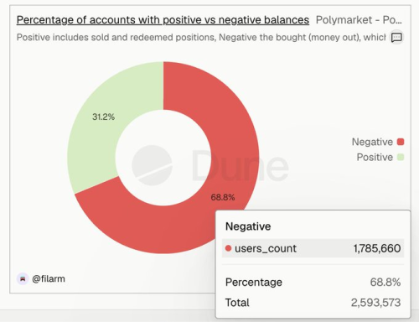This screenshot has width=419, height=322.
Task: Click the Dune logo watermark circle
Action: pos(152,165)
